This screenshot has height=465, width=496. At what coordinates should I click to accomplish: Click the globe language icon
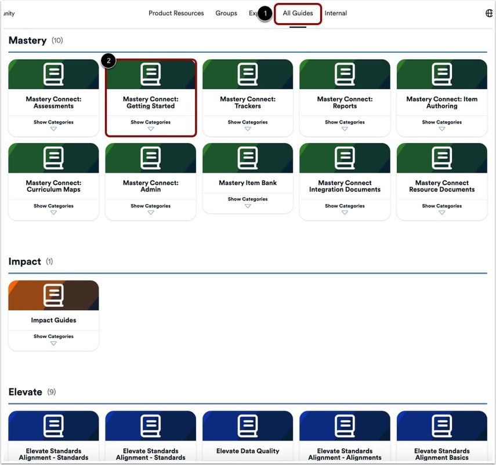tap(489, 13)
